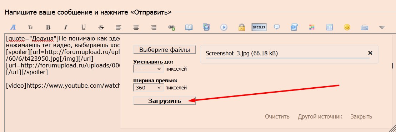Insert video with the play icon

224,27
